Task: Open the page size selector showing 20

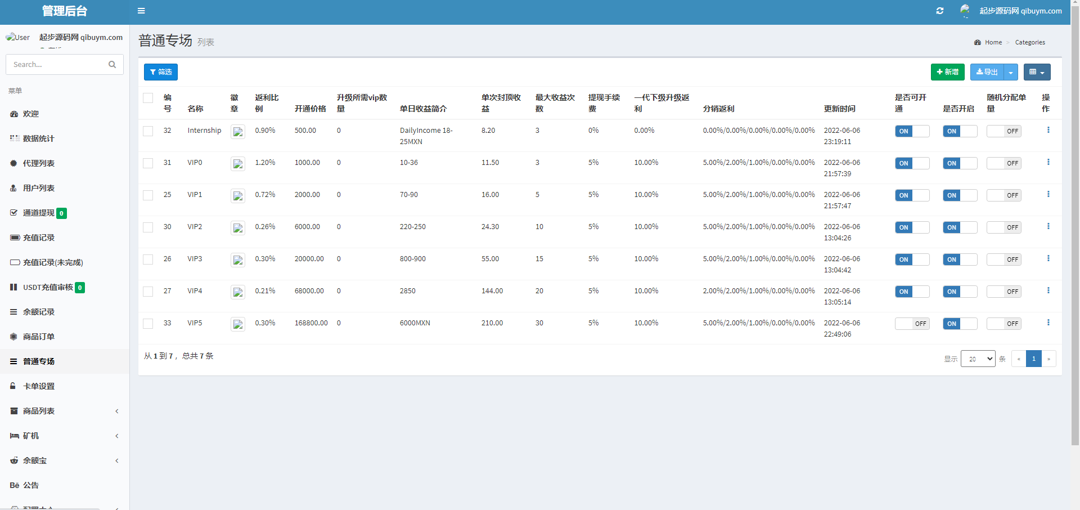Action: click(978, 359)
